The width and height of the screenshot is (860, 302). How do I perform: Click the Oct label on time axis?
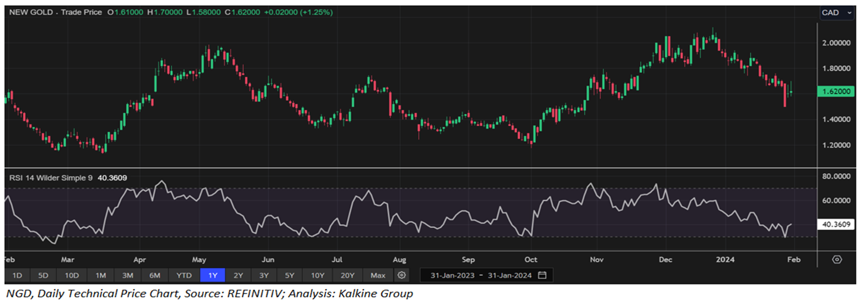point(531,259)
